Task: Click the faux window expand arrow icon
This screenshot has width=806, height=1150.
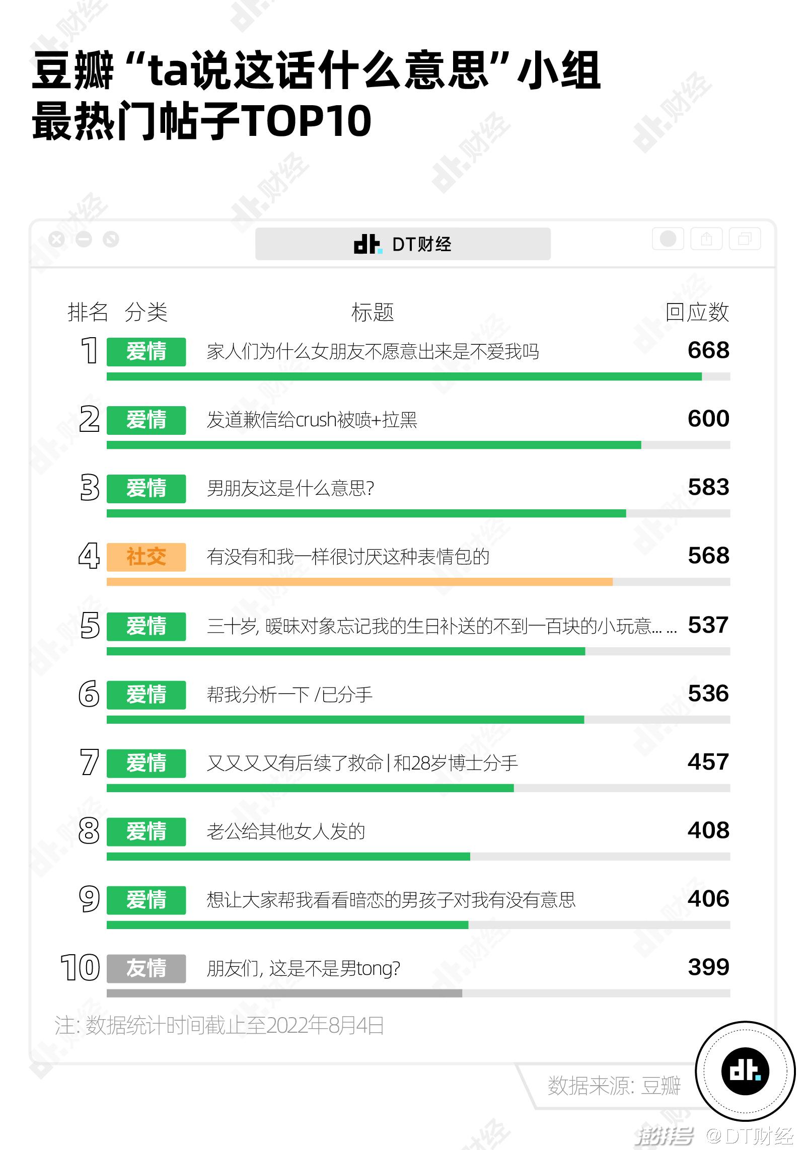Action: coord(111,240)
